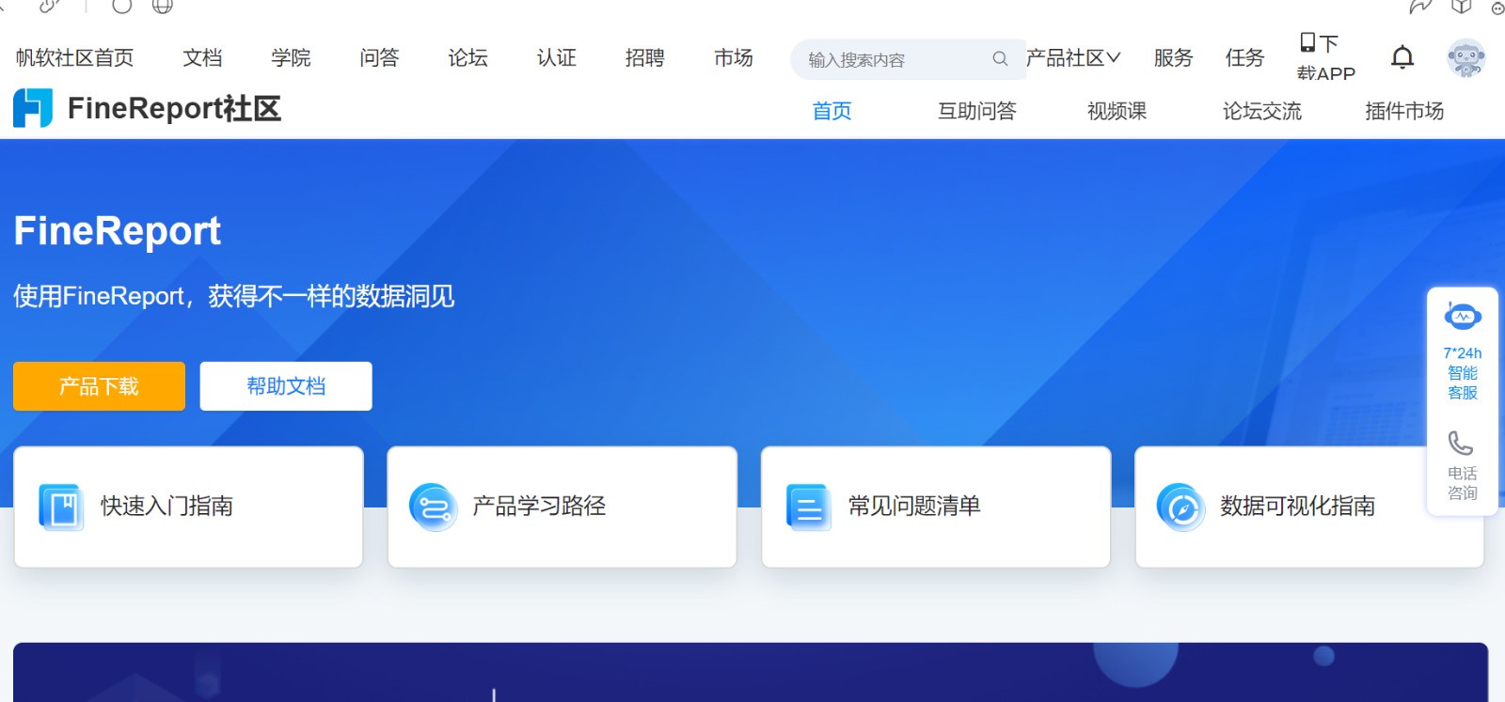Click the orange 产品下载 button
The width and height of the screenshot is (1505, 702).
[x=99, y=386]
